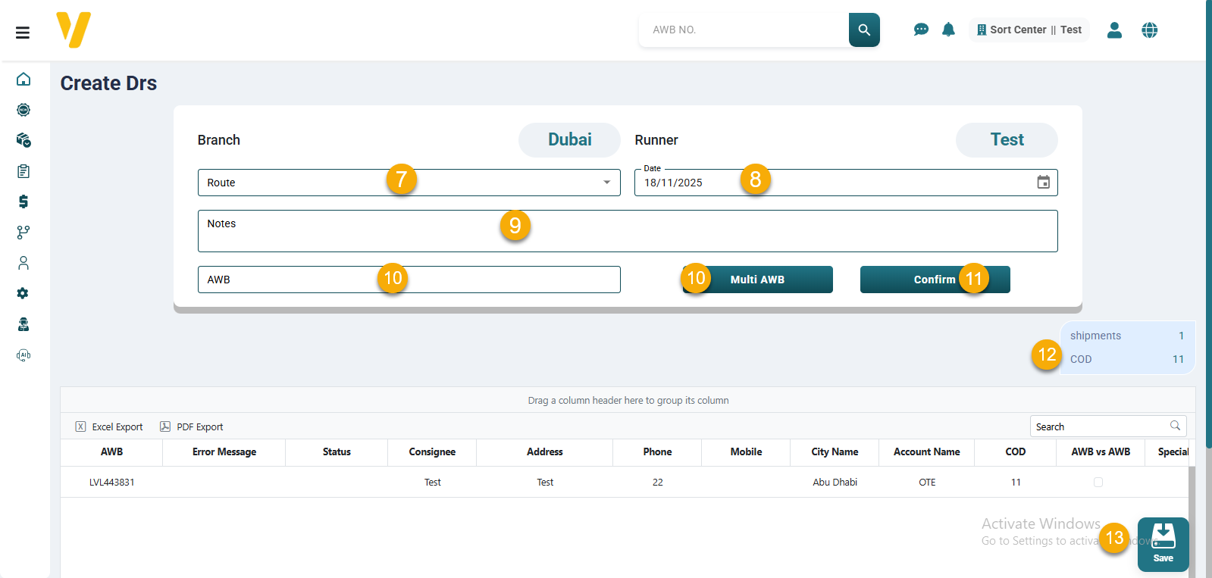Open the home icon in sidebar
The width and height of the screenshot is (1212, 578).
(x=23, y=80)
